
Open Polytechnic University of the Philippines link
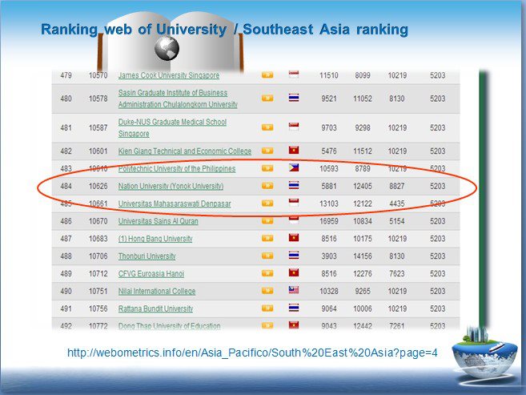[x=177, y=168]
